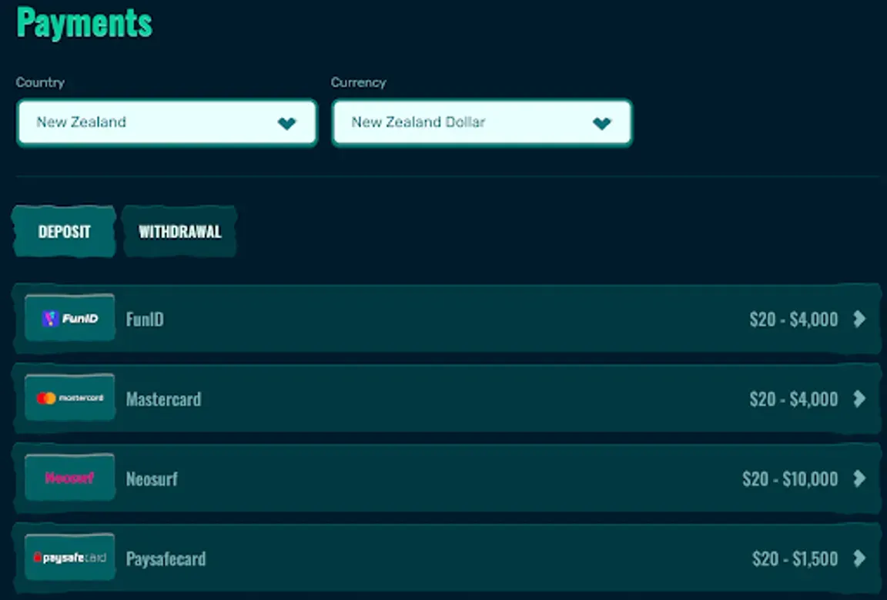Expand the FunID row arrow
887x600 pixels.
pos(859,319)
